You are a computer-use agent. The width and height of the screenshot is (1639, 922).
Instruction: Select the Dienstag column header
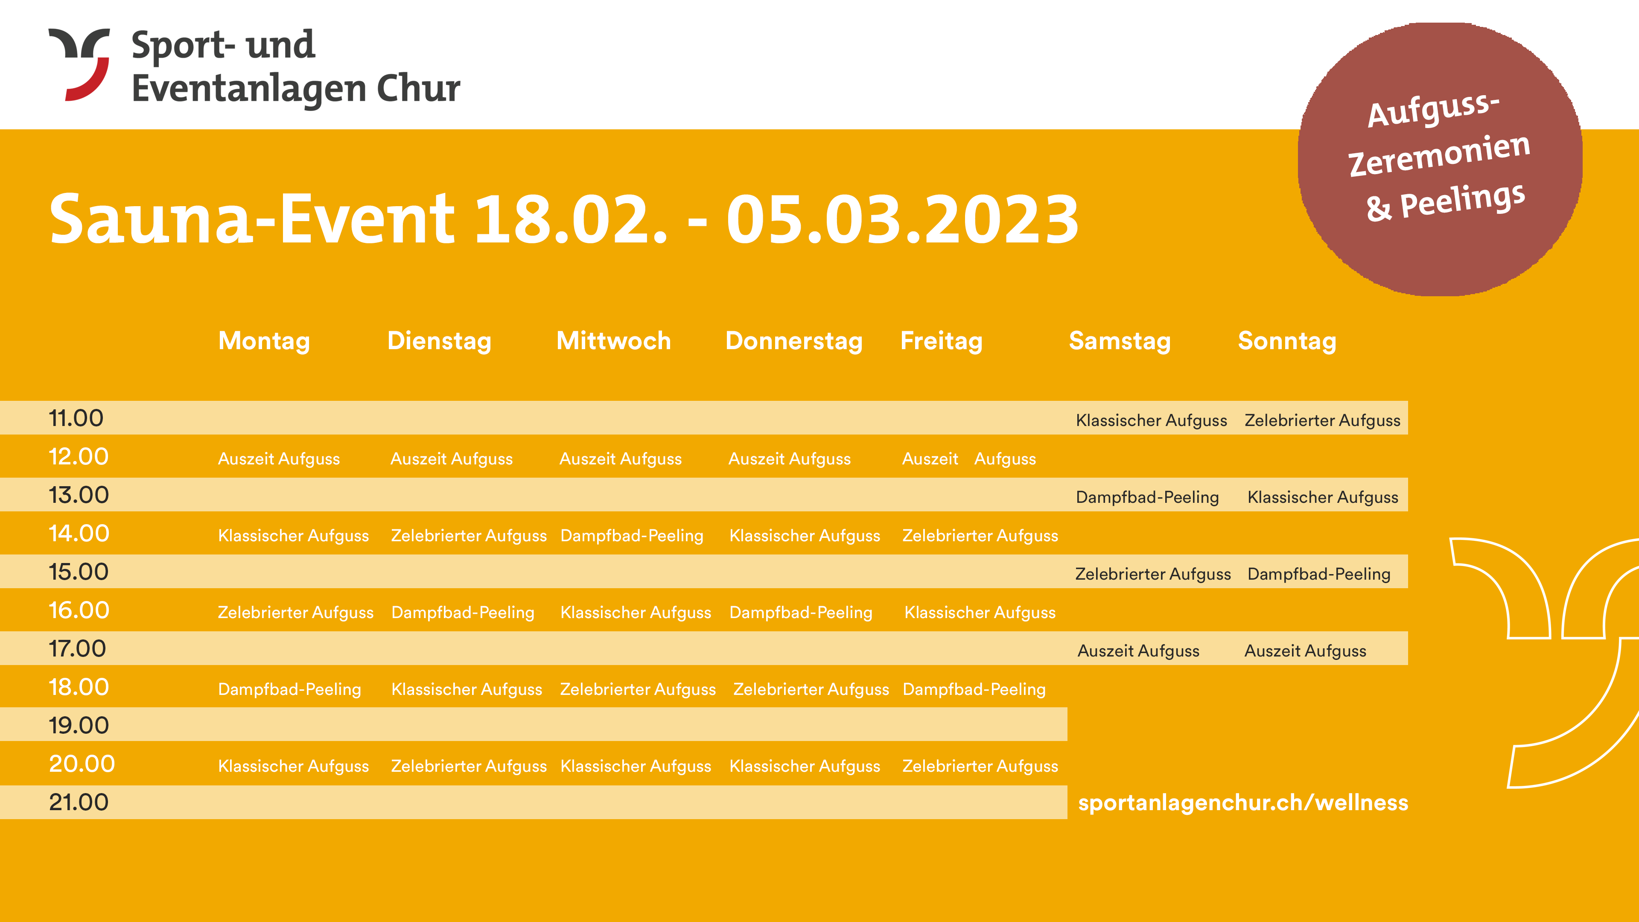(x=439, y=341)
